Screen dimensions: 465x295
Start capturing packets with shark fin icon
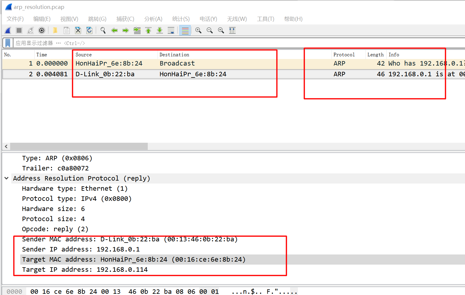click(x=8, y=30)
